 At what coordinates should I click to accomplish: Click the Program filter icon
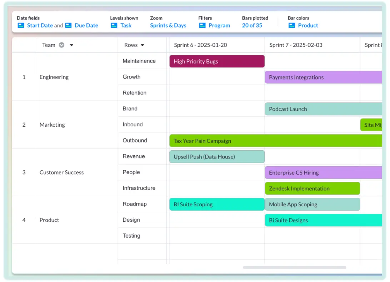pos(202,25)
